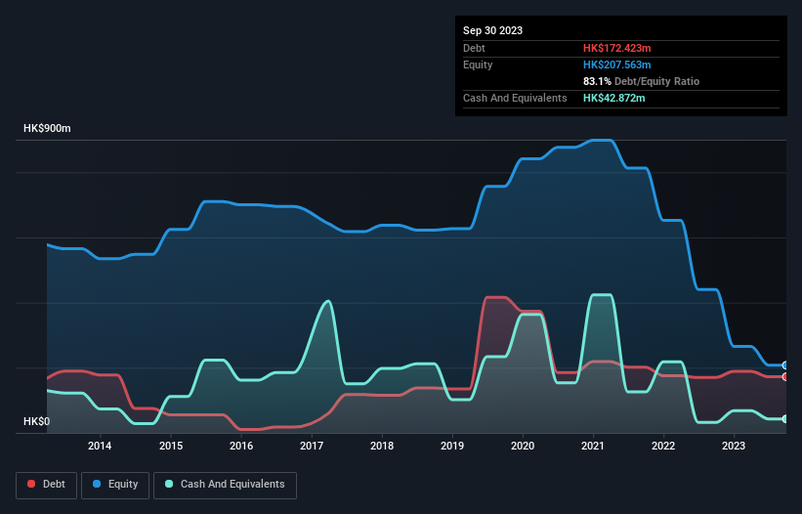Click the 2014 x-axis label
Image resolution: width=802 pixels, height=514 pixels.
point(100,446)
